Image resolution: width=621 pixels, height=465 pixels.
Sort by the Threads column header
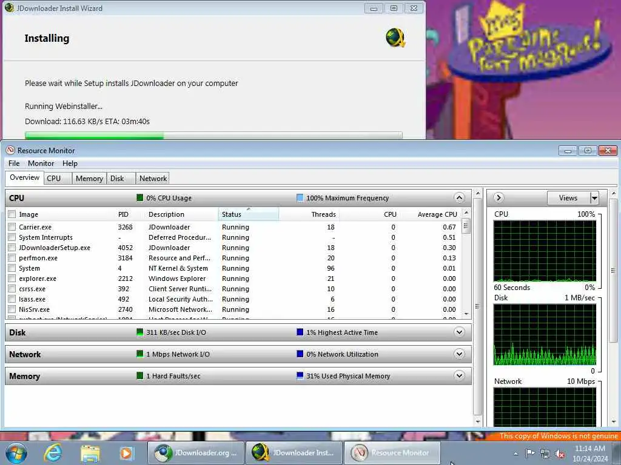point(309,214)
